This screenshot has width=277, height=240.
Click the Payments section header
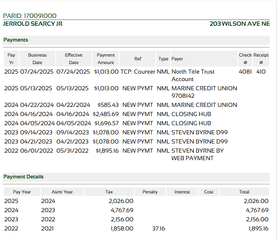pyautogui.click(x=16, y=40)
